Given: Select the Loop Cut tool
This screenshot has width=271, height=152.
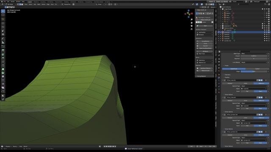Looking at the screenshot, I should click(x=3, y=62).
